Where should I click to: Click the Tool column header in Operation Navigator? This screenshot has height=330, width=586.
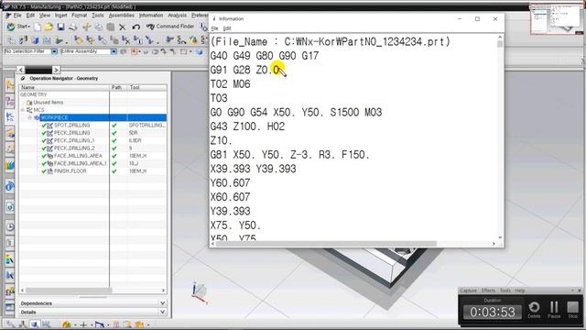[147, 88]
